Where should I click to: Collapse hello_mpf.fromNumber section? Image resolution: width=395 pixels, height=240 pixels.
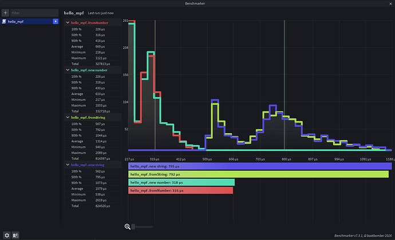[x=68, y=23]
